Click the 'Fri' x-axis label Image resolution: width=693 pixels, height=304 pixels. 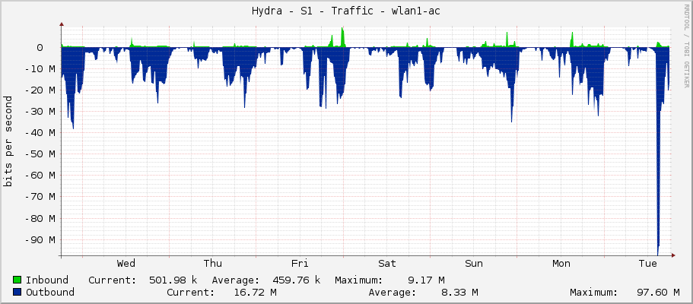(300, 264)
